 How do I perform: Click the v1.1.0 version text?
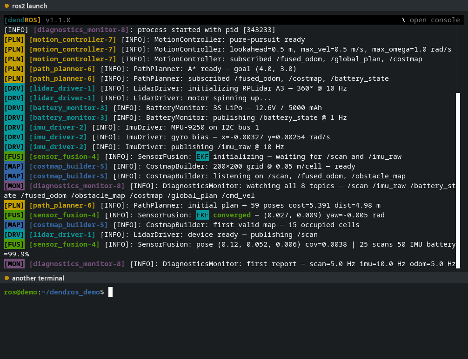(x=58, y=20)
